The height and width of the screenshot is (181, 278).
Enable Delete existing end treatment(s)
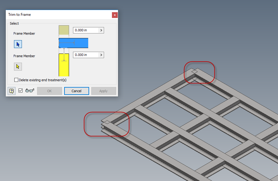click(x=16, y=80)
